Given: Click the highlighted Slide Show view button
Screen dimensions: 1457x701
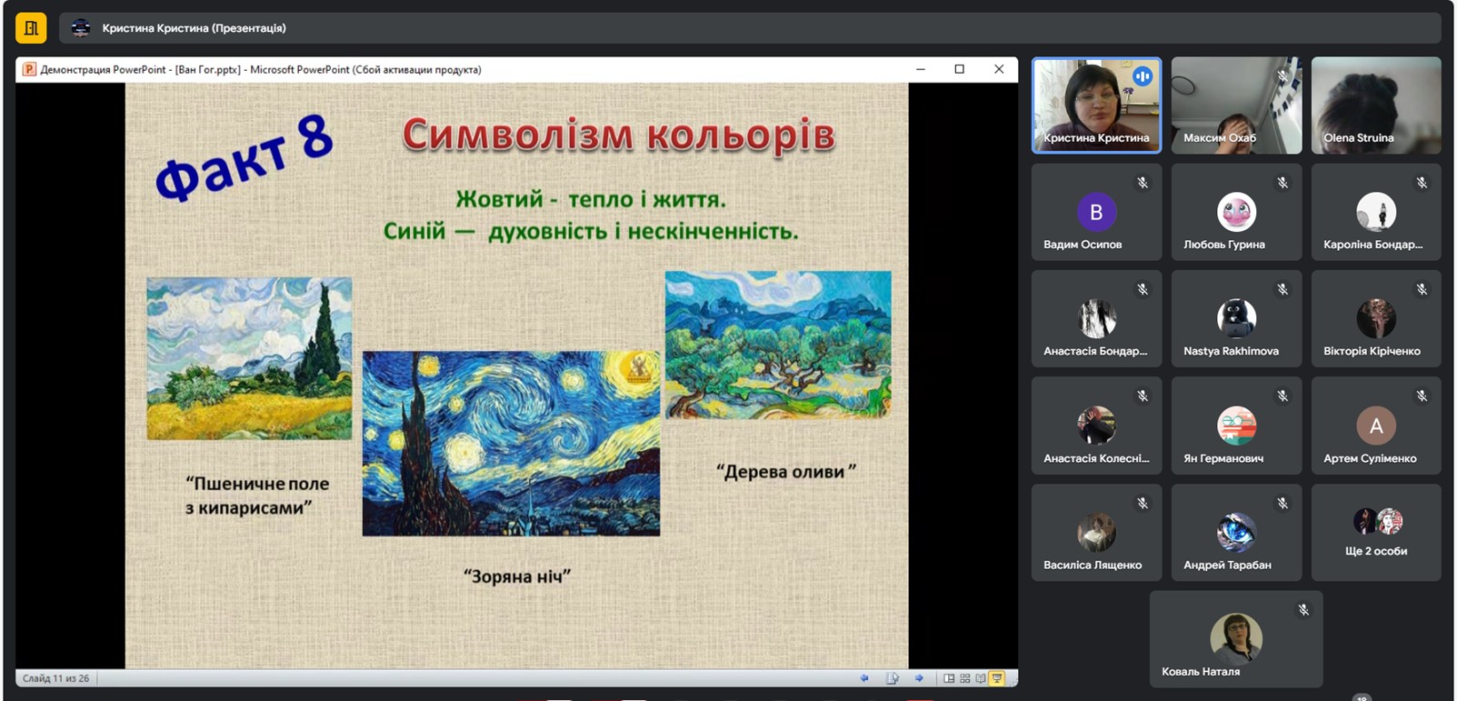Looking at the screenshot, I should [x=997, y=678].
